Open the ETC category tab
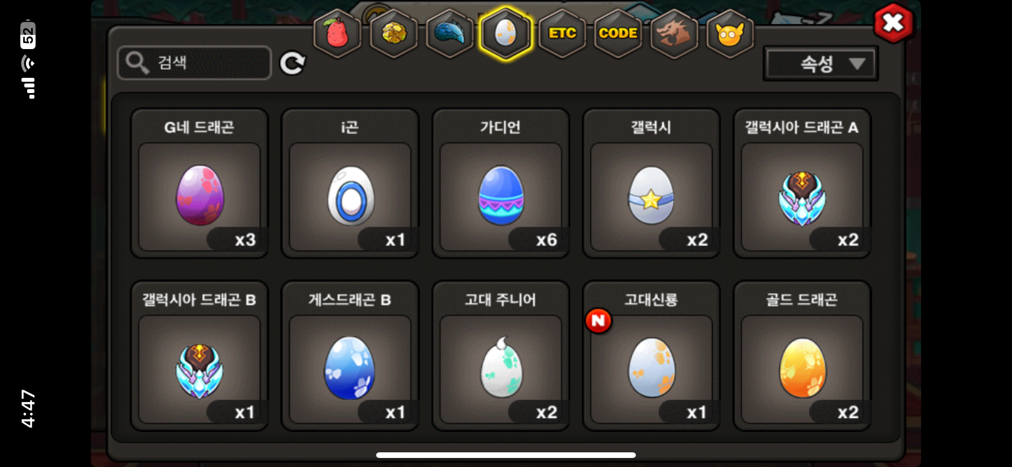 click(x=562, y=34)
